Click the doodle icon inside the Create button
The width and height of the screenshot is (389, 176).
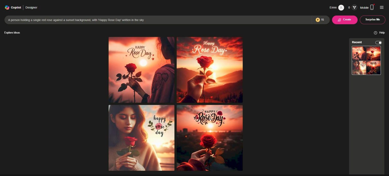(x=340, y=19)
